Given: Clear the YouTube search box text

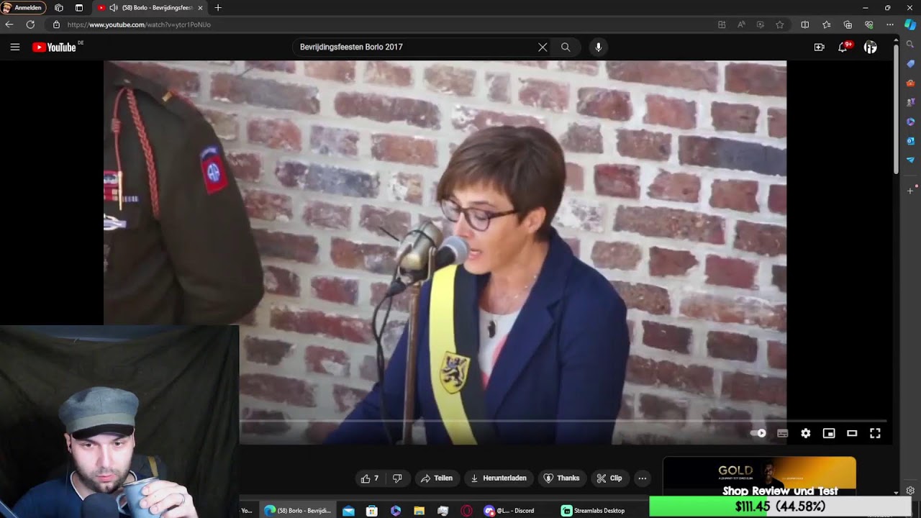Looking at the screenshot, I should tap(543, 47).
